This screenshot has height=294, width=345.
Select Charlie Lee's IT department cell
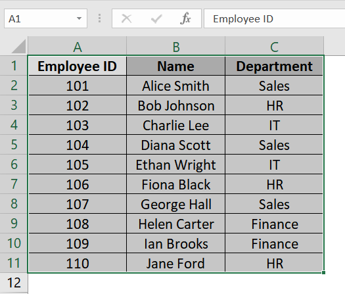click(274, 125)
